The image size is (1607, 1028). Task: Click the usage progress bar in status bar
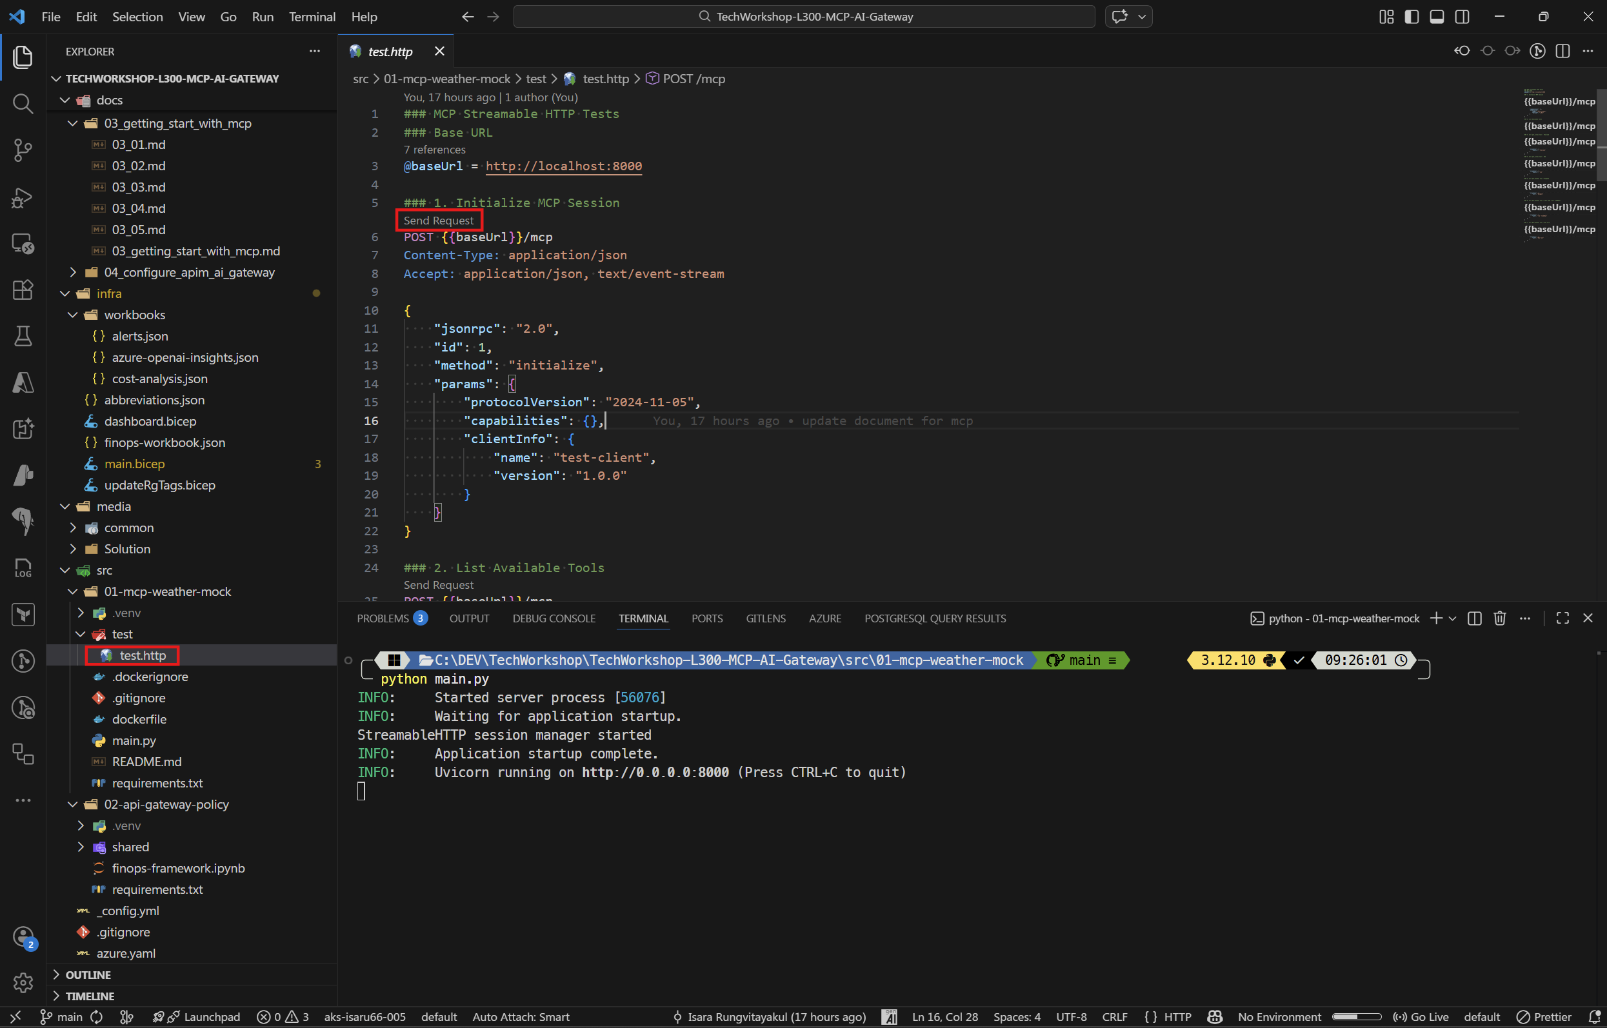[1357, 1016]
